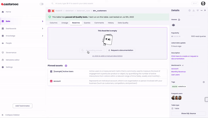Screen dimensions: 208x118
Task: Click the warning triangle icon in Details
Action: [194, 10]
